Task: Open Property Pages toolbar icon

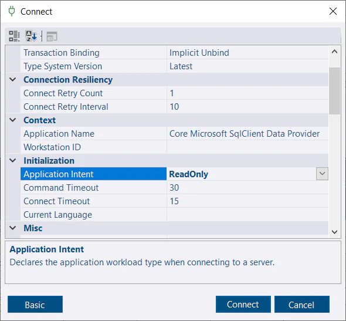Action: [52, 36]
